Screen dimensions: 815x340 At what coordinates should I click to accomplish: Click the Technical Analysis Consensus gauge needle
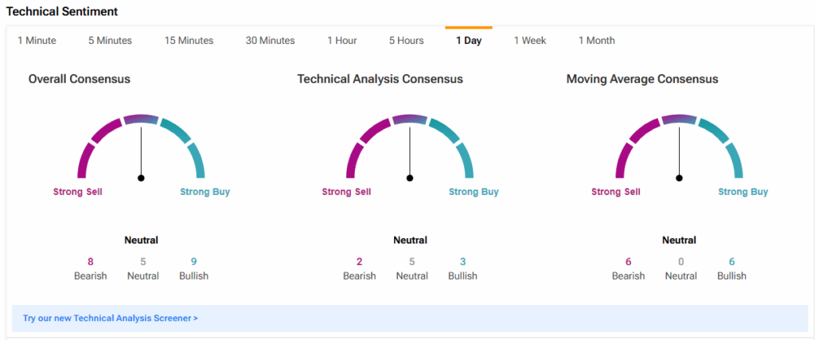(x=410, y=151)
